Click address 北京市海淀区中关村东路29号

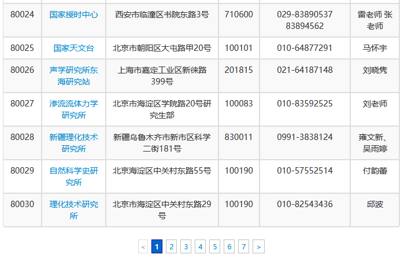pos(162,210)
